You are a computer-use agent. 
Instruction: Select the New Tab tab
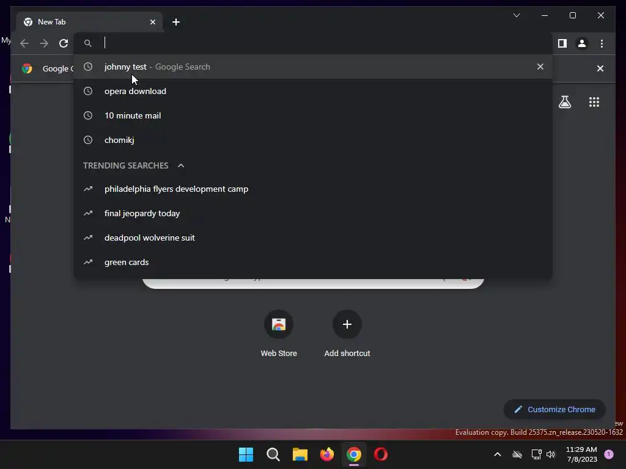point(89,22)
